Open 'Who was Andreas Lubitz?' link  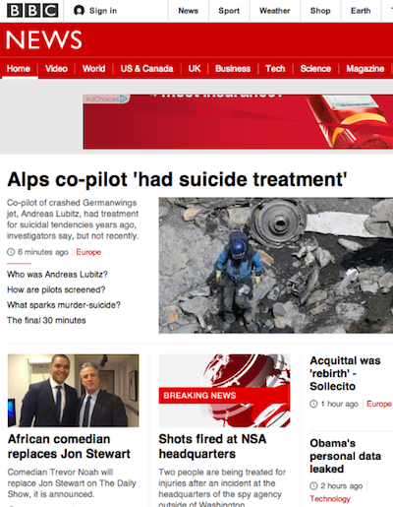pyautogui.click(x=57, y=275)
